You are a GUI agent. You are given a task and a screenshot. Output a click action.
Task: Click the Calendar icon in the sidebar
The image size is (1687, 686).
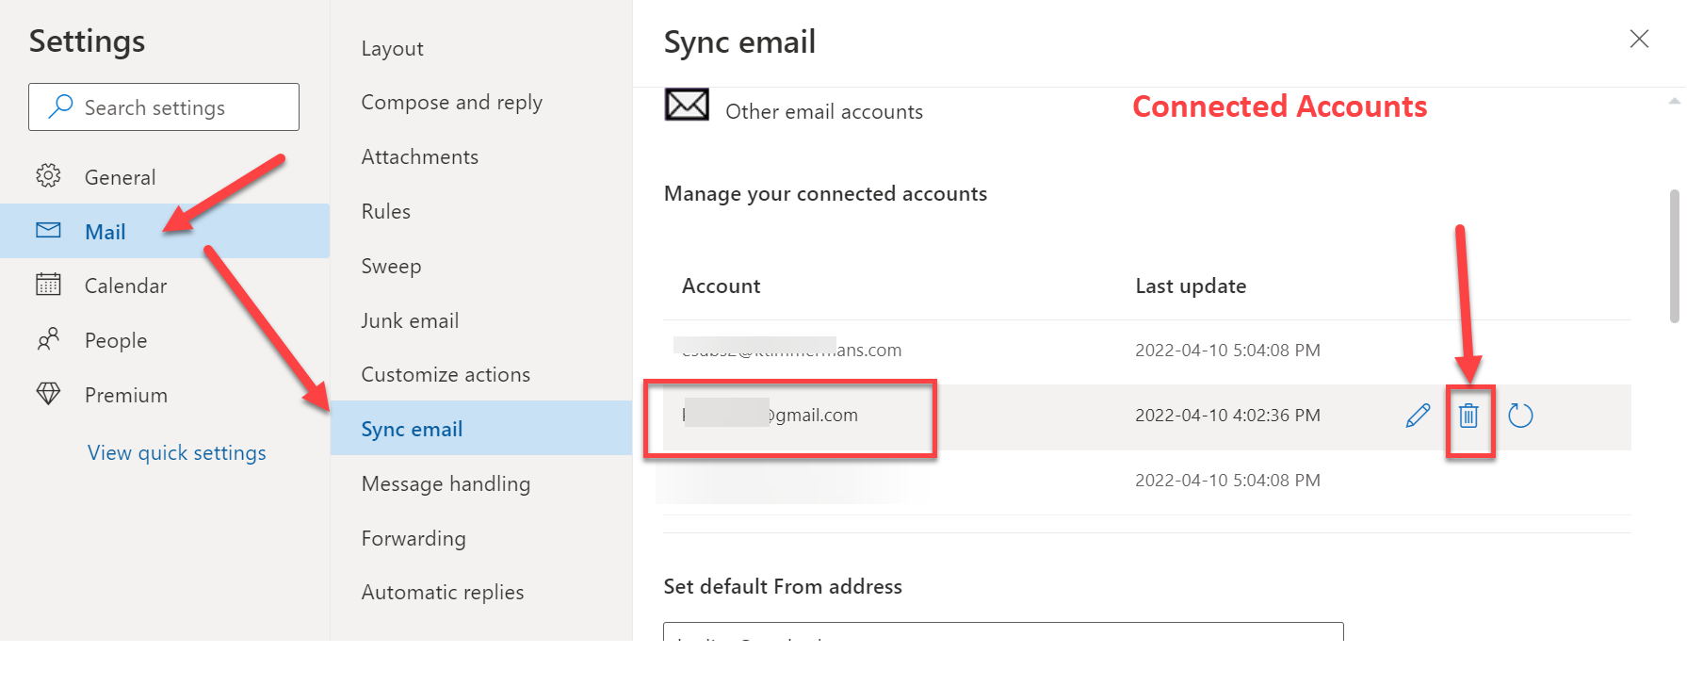(48, 285)
